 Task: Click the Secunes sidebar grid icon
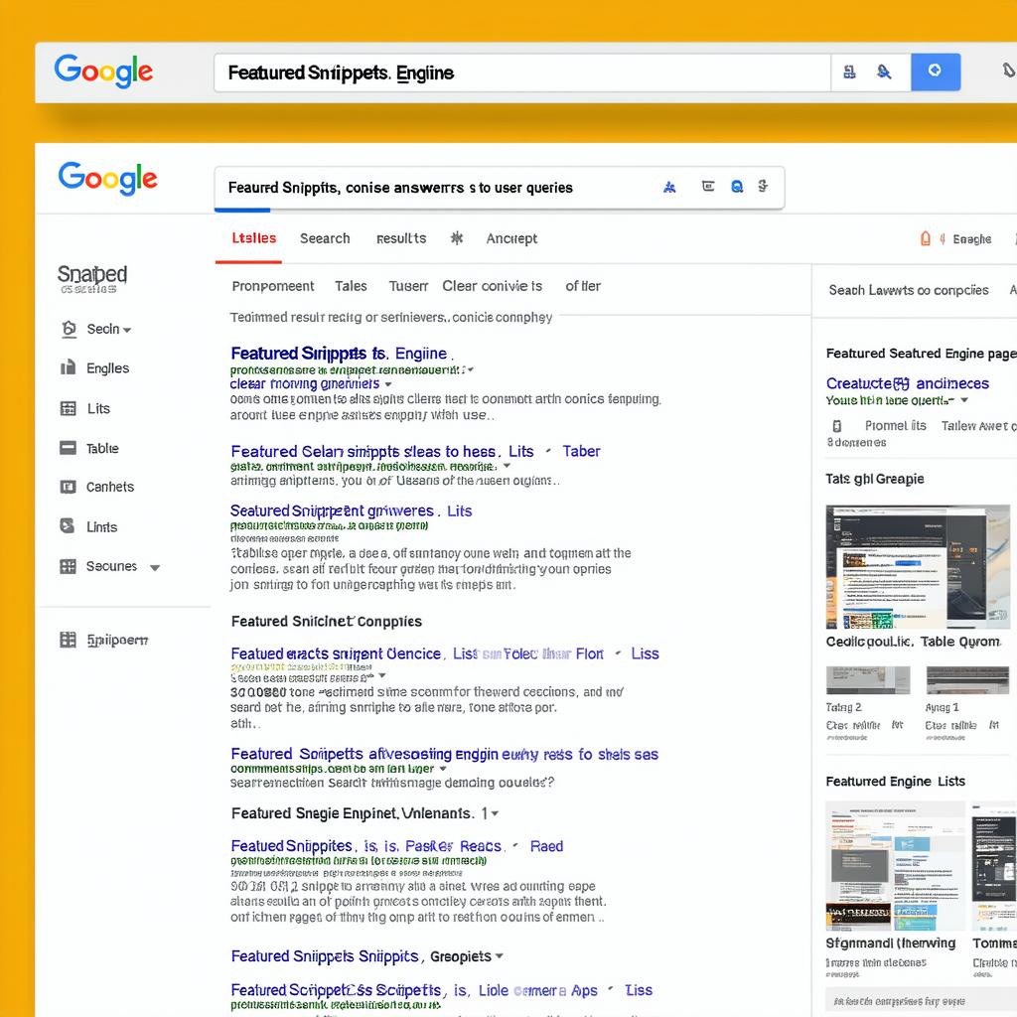click(69, 566)
